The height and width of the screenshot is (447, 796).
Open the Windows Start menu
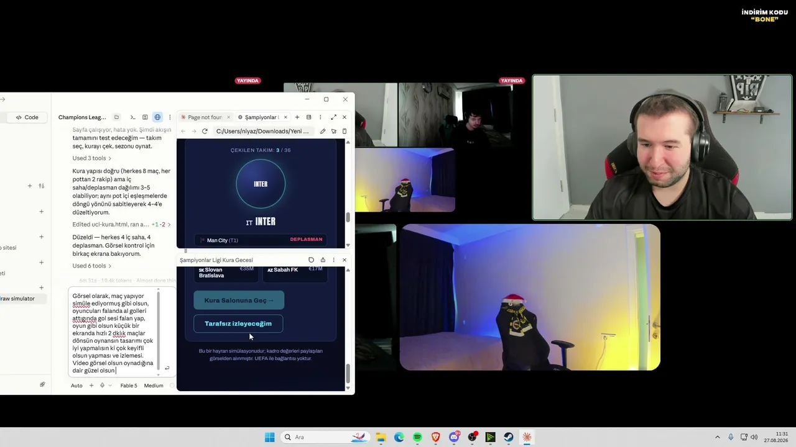[x=269, y=437]
